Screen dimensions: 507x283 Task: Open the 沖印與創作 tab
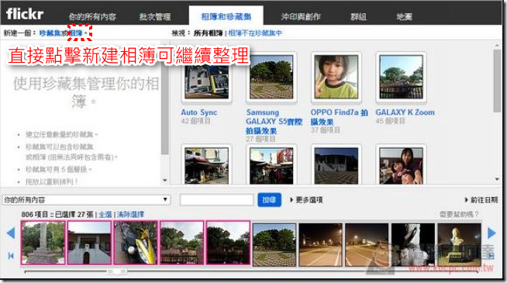[300, 16]
